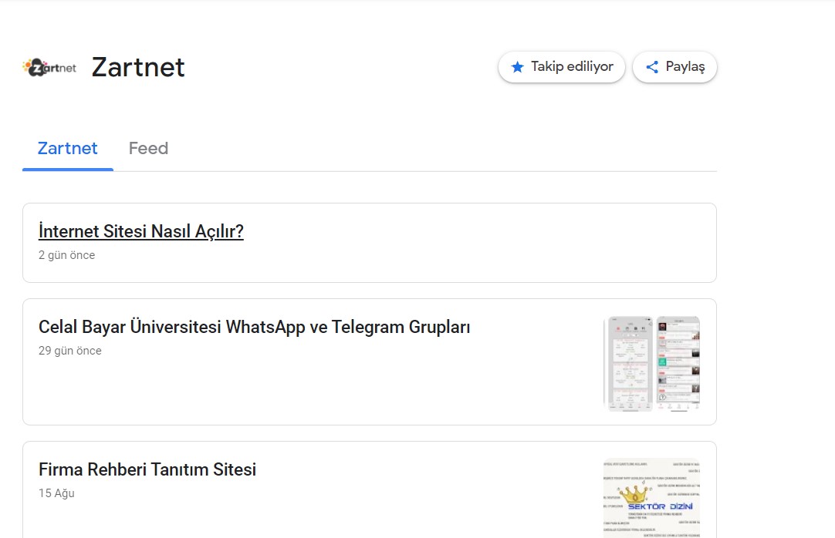Click the share icon on Paylaş
835x538 pixels.
[x=652, y=67]
